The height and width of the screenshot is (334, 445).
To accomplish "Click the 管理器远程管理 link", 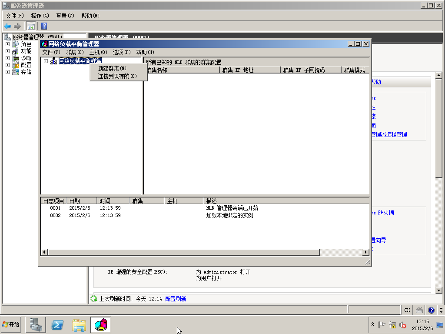I will pyautogui.click(x=389, y=134).
